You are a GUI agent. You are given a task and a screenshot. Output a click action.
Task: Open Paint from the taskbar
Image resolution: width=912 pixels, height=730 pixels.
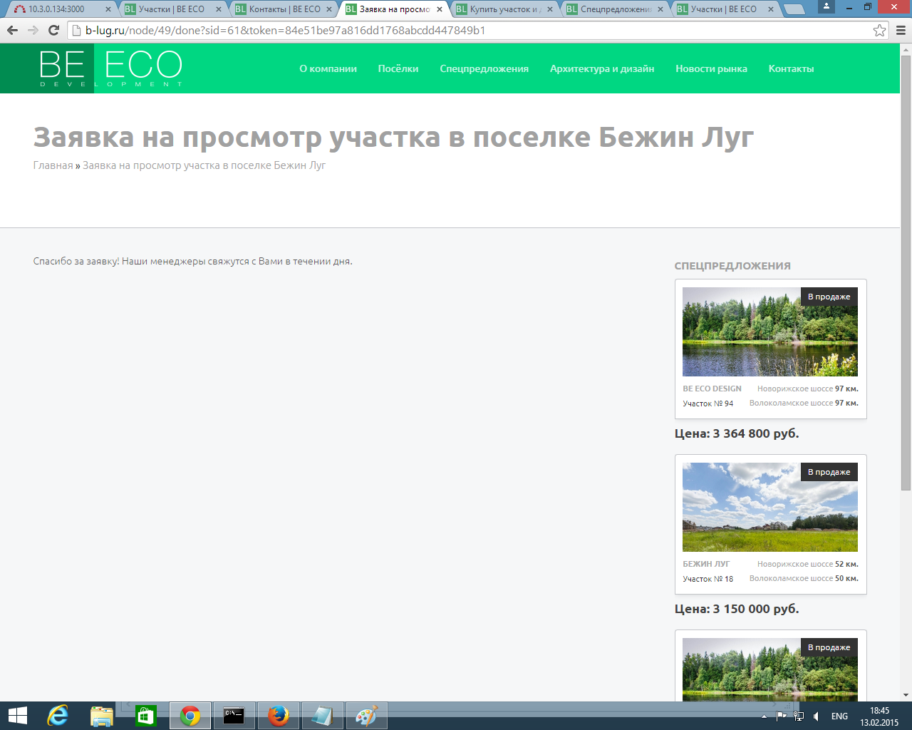click(x=366, y=715)
